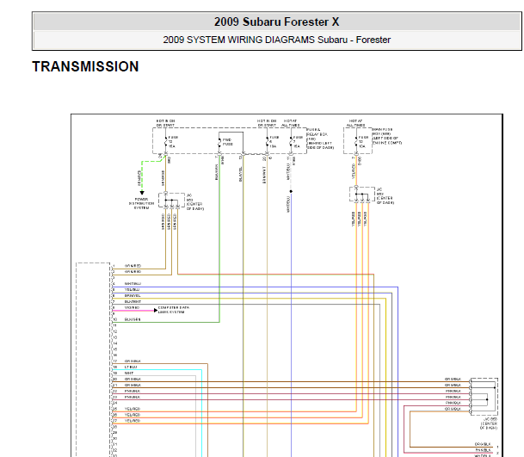Click GRN/RED label at connector pin 2
Viewport: 524px width, 457px height.
pyautogui.click(x=133, y=272)
